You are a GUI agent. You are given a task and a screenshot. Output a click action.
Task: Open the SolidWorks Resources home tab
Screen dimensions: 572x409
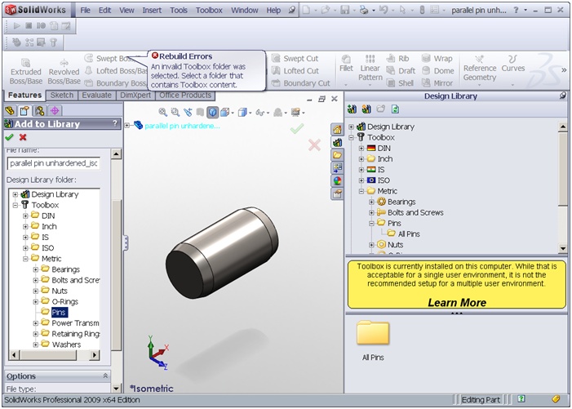pyautogui.click(x=337, y=130)
